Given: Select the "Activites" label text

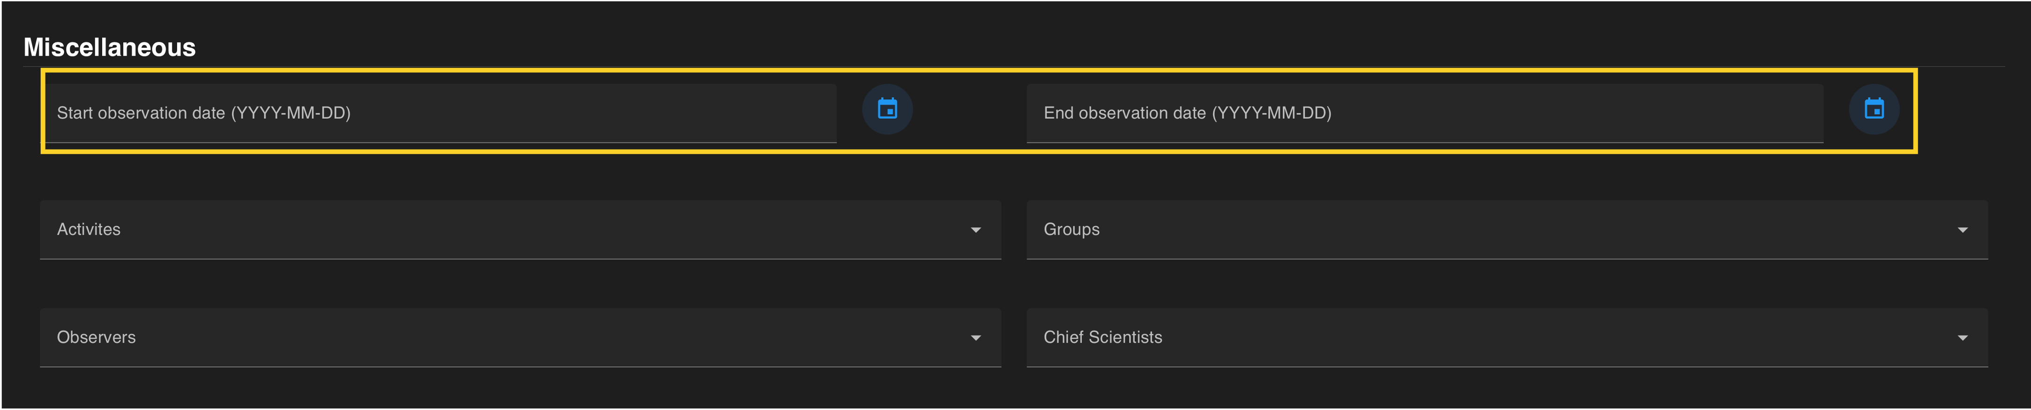Looking at the screenshot, I should (x=88, y=230).
